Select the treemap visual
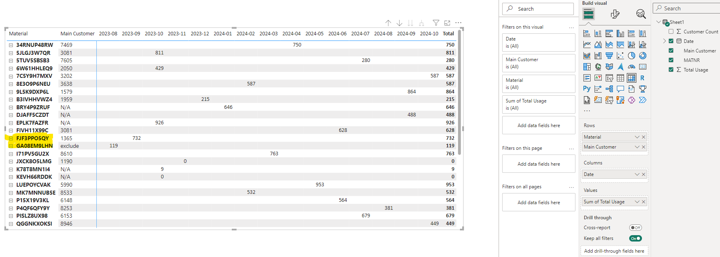720x257 pixels. (x=587, y=67)
